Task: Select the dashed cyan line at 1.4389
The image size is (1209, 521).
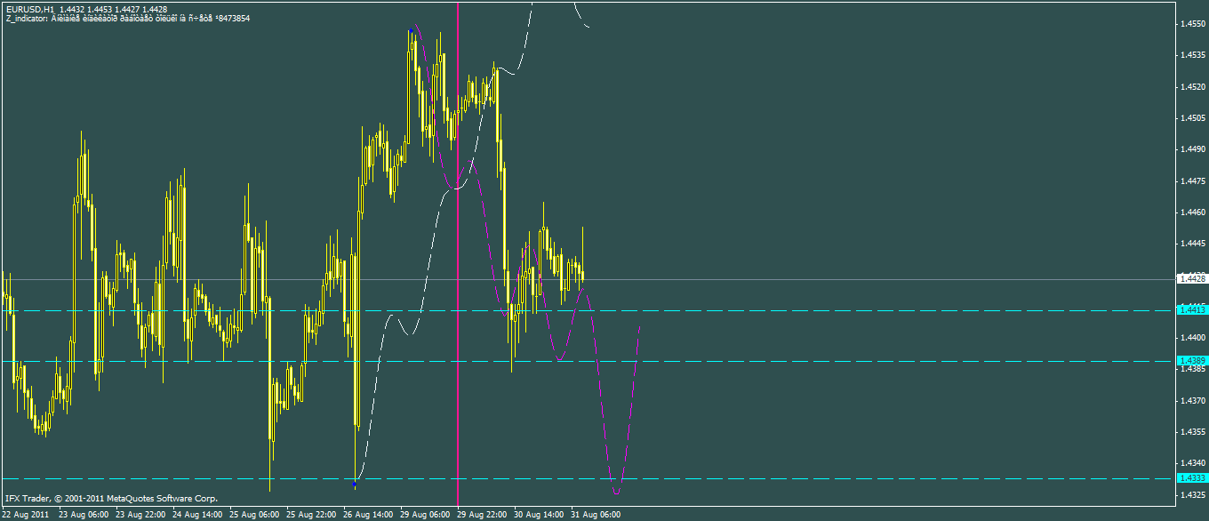Action: tap(178, 361)
